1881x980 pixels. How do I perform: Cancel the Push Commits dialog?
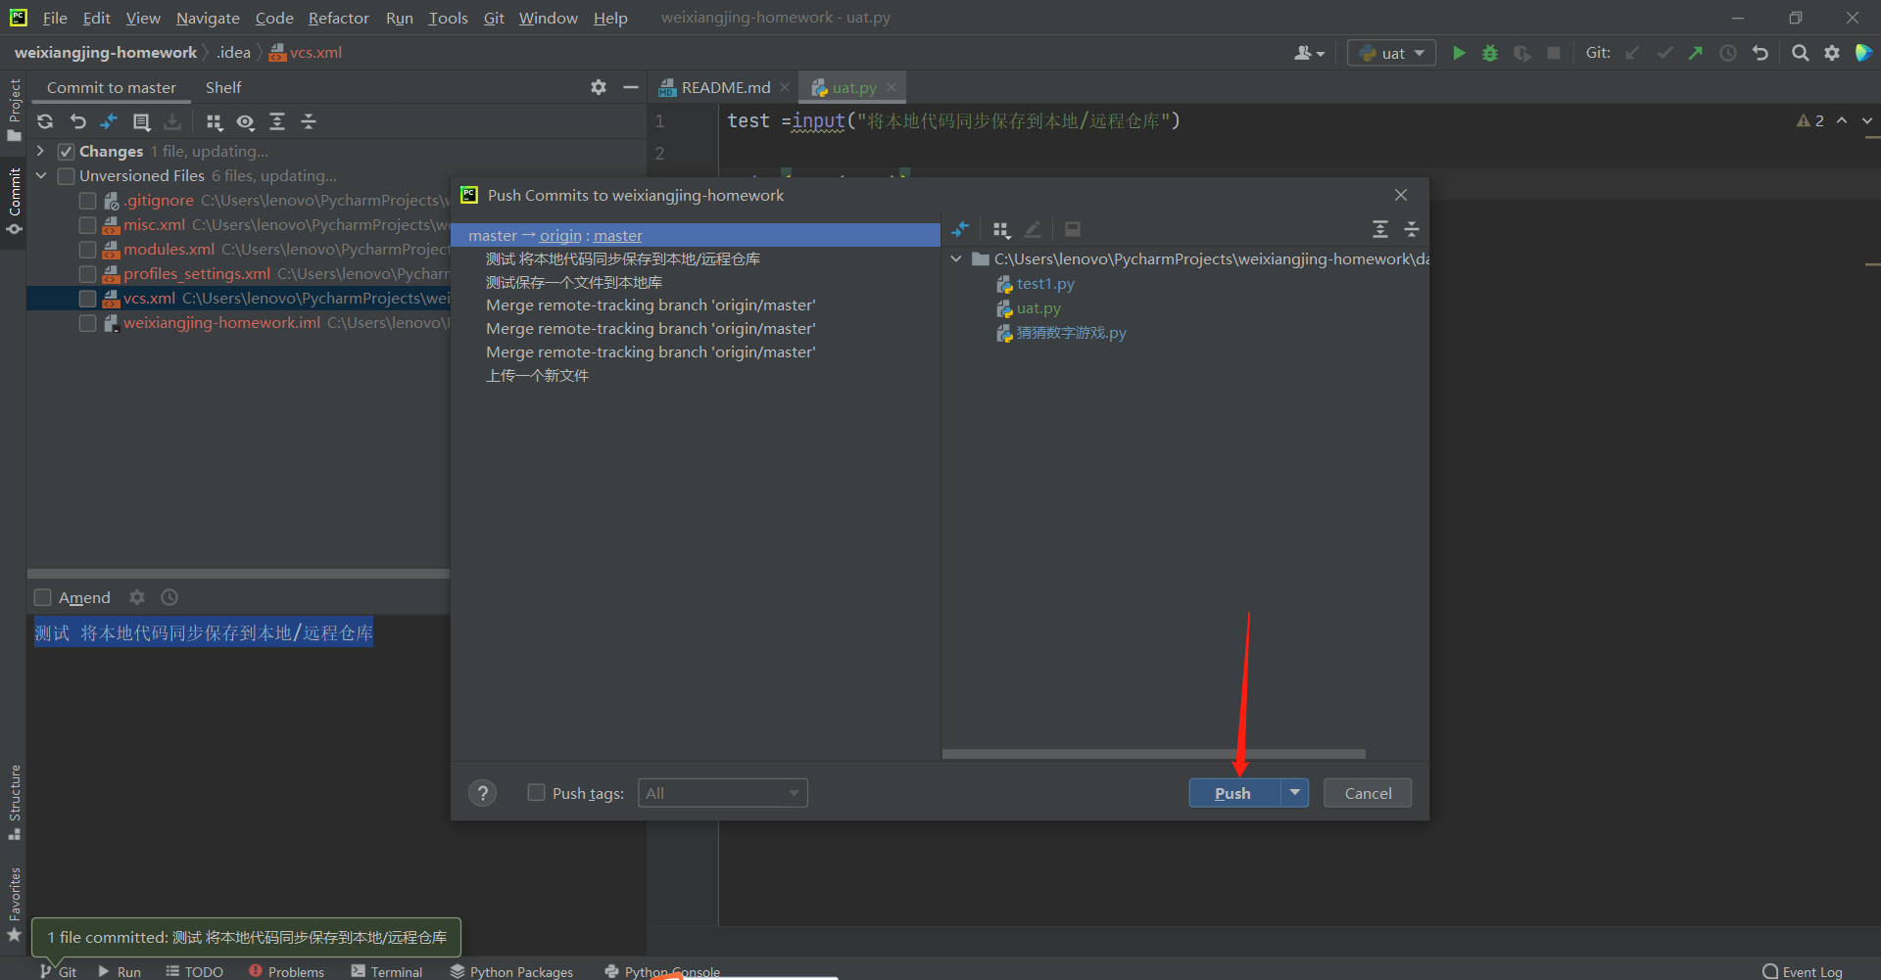(x=1368, y=793)
